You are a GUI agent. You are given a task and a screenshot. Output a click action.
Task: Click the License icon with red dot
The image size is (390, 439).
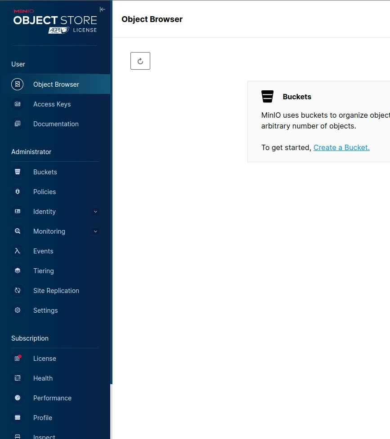coord(18,359)
